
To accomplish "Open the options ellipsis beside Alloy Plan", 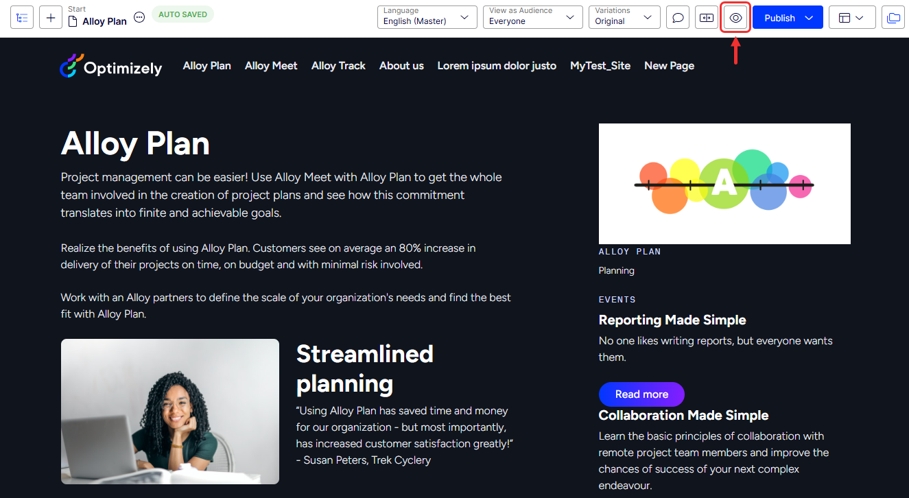I will [139, 17].
